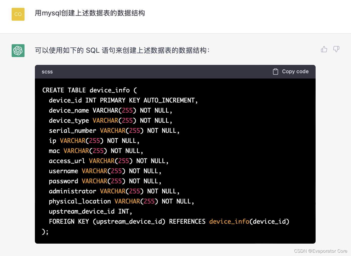Click the access_url VARCHAR line
Screen dimensions: 351x256
(x=108, y=161)
